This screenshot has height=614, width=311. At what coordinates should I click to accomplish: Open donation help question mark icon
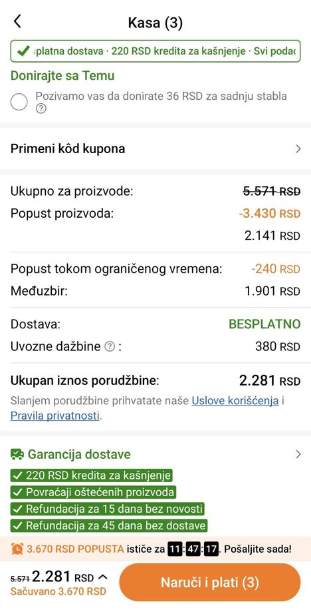coord(41,109)
